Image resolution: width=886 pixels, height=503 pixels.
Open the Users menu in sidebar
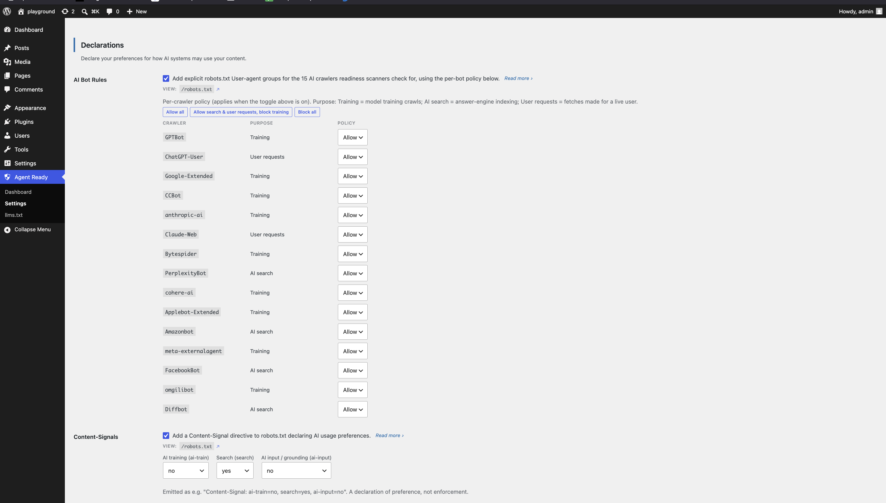pos(33,135)
